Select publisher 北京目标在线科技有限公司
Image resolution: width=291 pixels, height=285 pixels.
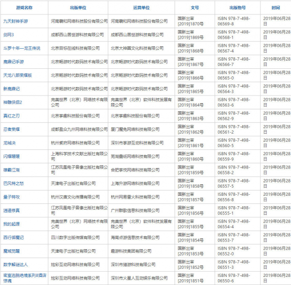click(75, 48)
